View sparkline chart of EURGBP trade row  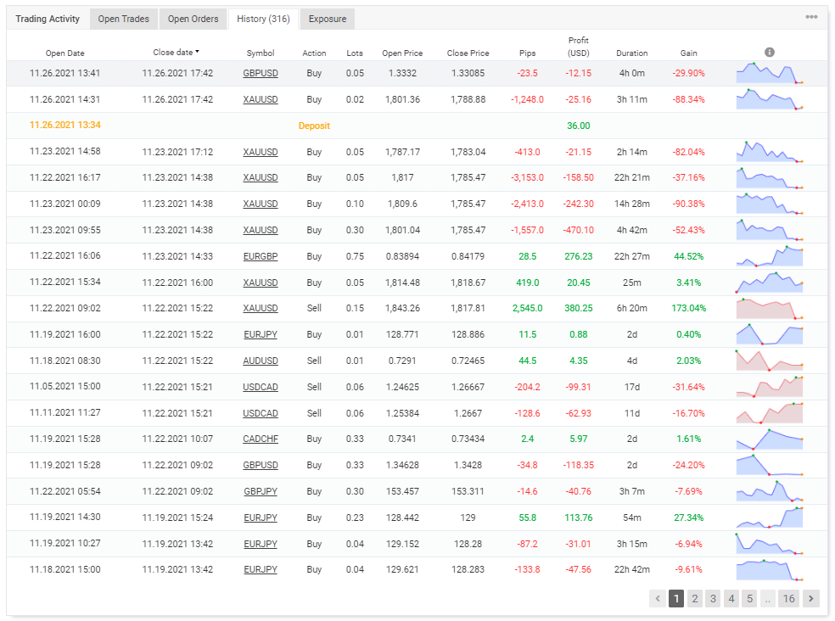pyautogui.click(x=769, y=256)
